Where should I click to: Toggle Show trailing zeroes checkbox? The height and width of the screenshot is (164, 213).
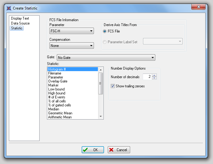[113, 86]
